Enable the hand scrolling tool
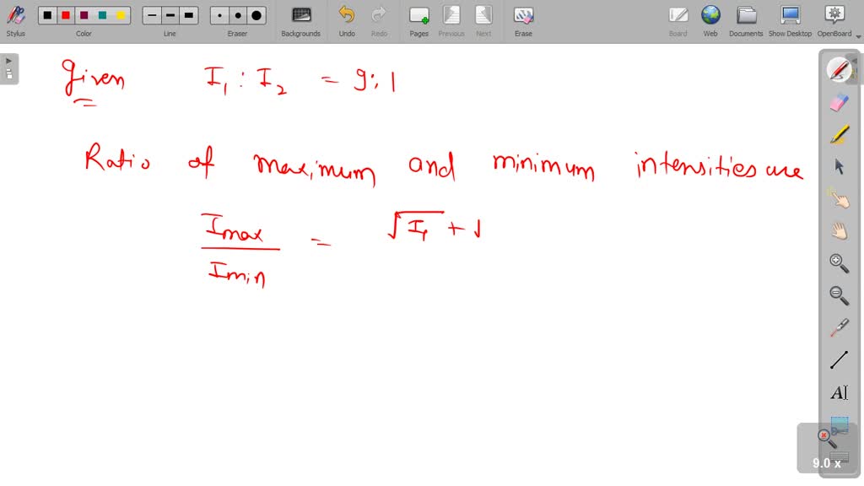 (839, 229)
